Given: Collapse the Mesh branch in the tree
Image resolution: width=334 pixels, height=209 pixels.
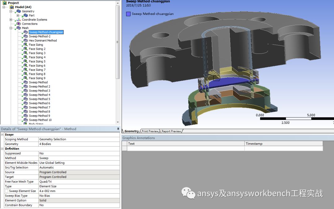Looking at the screenshot, I should click(11, 28).
